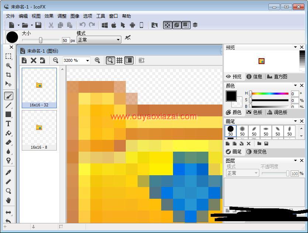Select the eyedropper color picker tool
This screenshot has height=233, width=308.
click(x=8, y=172)
